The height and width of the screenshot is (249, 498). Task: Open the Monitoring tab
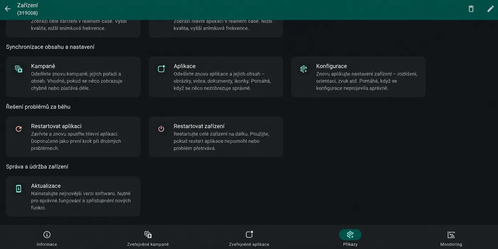[451, 238]
